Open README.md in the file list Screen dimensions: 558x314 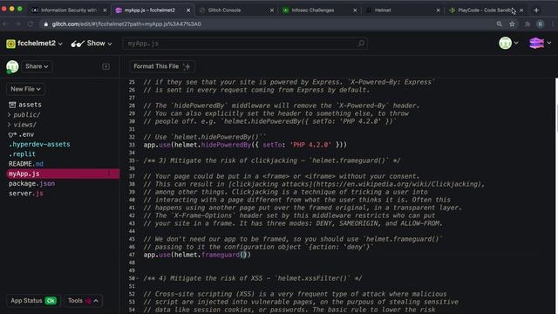click(x=25, y=164)
